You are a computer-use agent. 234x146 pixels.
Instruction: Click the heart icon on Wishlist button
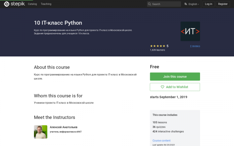click(x=162, y=87)
